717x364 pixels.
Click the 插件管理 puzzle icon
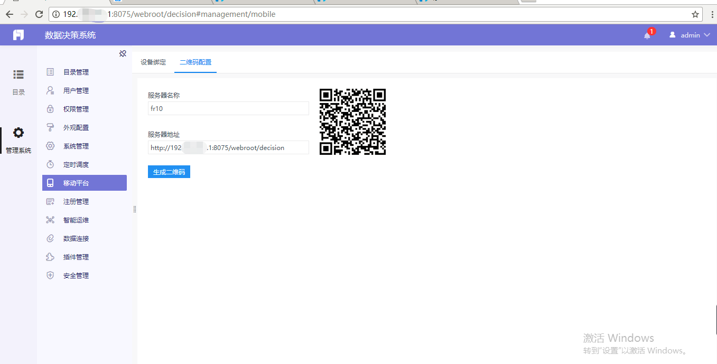(x=50, y=257)
